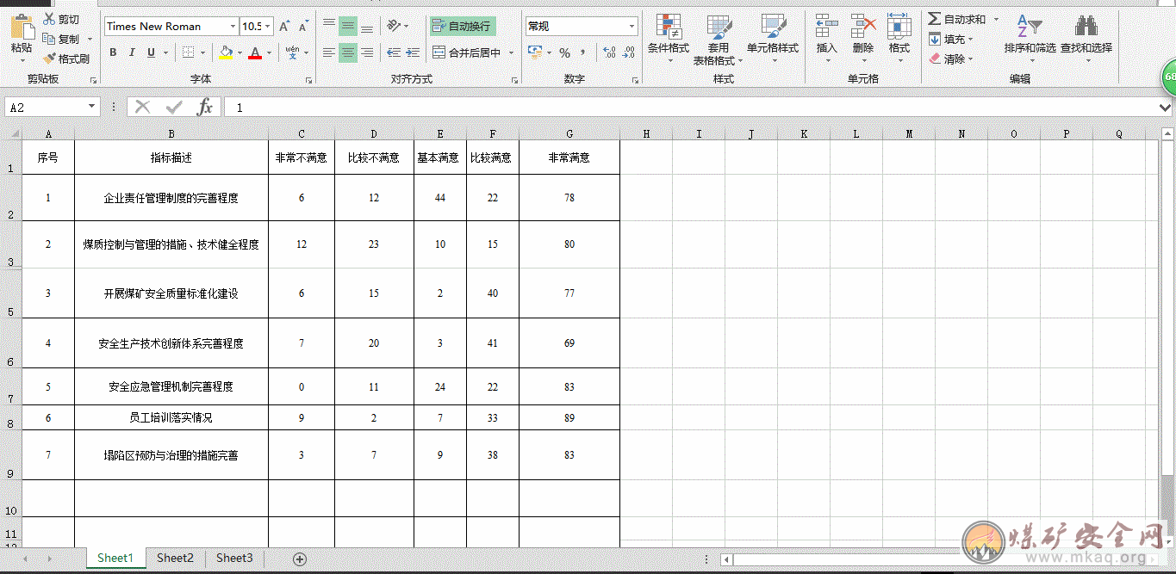Apply the red font color swatch
1176x574 pixels.
254,52
